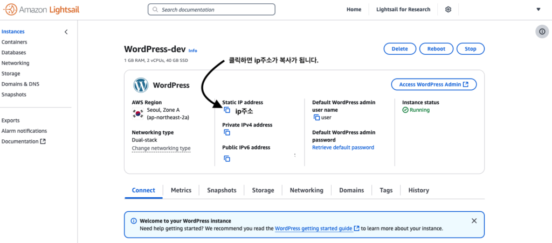Click inside the Search documentation field
This screenshot has width=552, height=243.
pyautogui.click(x=211, y=10)
